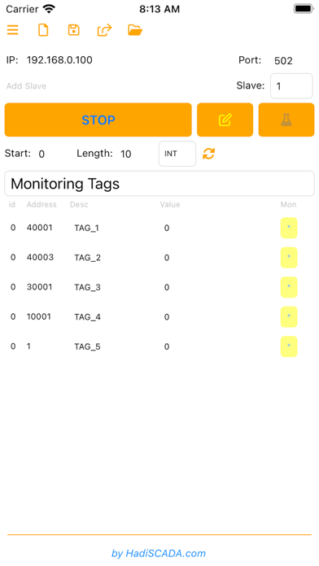319x566 pixels.
Task: Tap the Address column header
Action: tap(42, 204)
